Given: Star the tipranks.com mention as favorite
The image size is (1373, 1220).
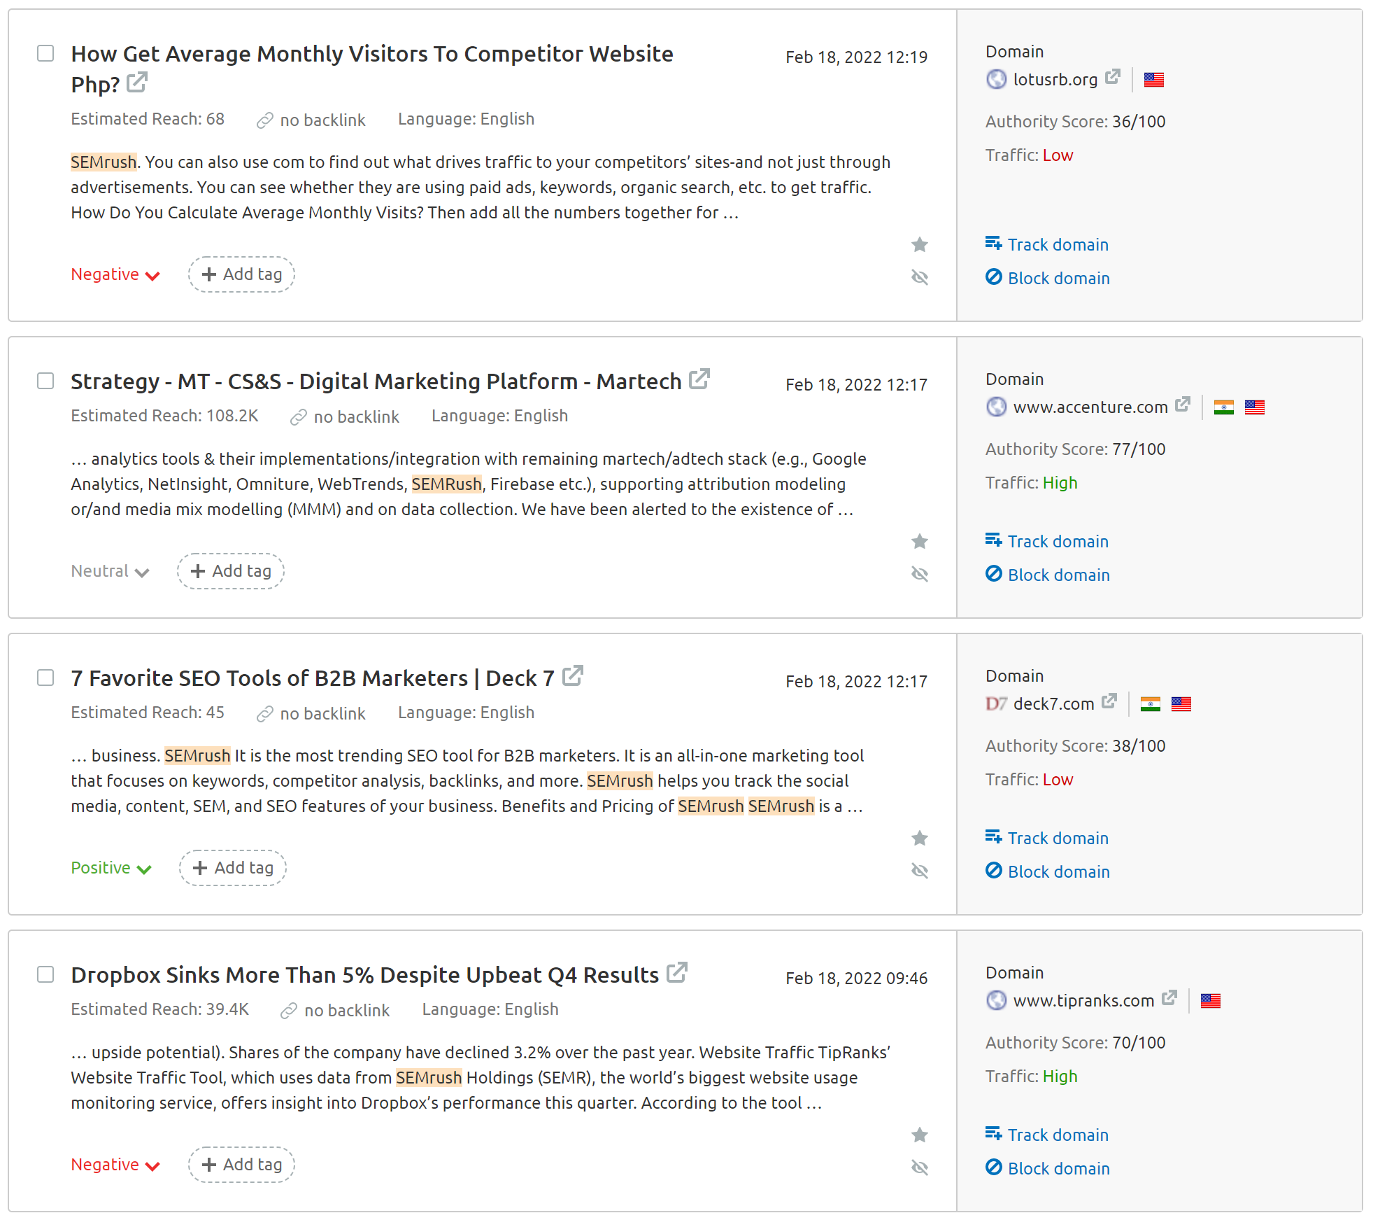Looking at the screenshot, I should click(x=920, y=1135).
